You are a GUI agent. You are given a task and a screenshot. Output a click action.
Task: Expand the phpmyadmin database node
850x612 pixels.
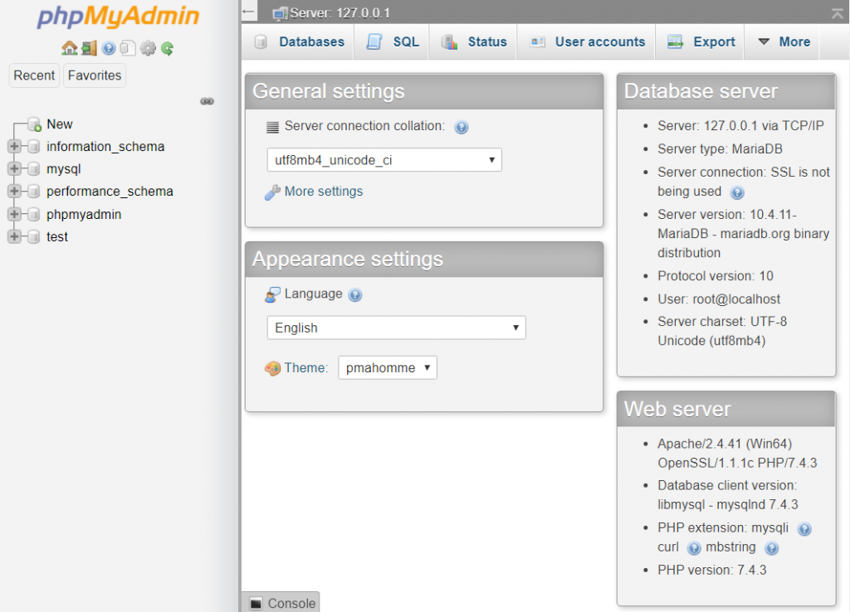(15, 214)
